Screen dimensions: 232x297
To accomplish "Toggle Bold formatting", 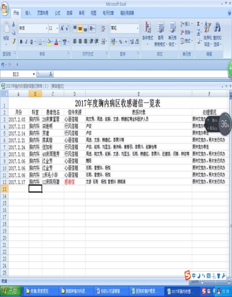I will [21, 42].
